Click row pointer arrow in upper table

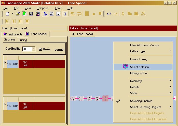(5, 62)
